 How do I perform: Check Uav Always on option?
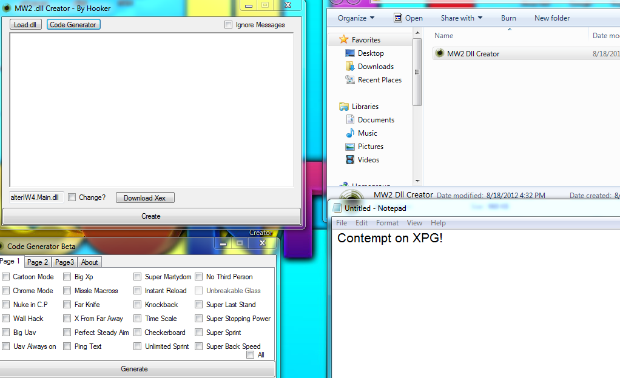[x=6, y=346]
